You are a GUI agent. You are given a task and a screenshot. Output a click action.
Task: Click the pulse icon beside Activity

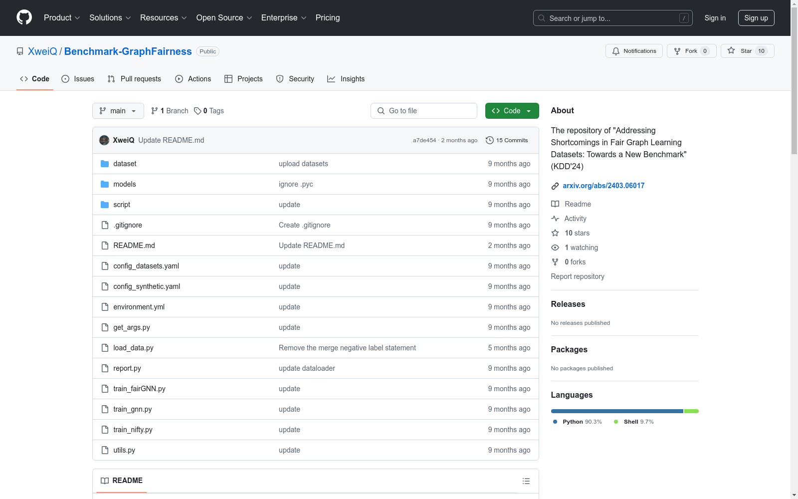[555, 219]
